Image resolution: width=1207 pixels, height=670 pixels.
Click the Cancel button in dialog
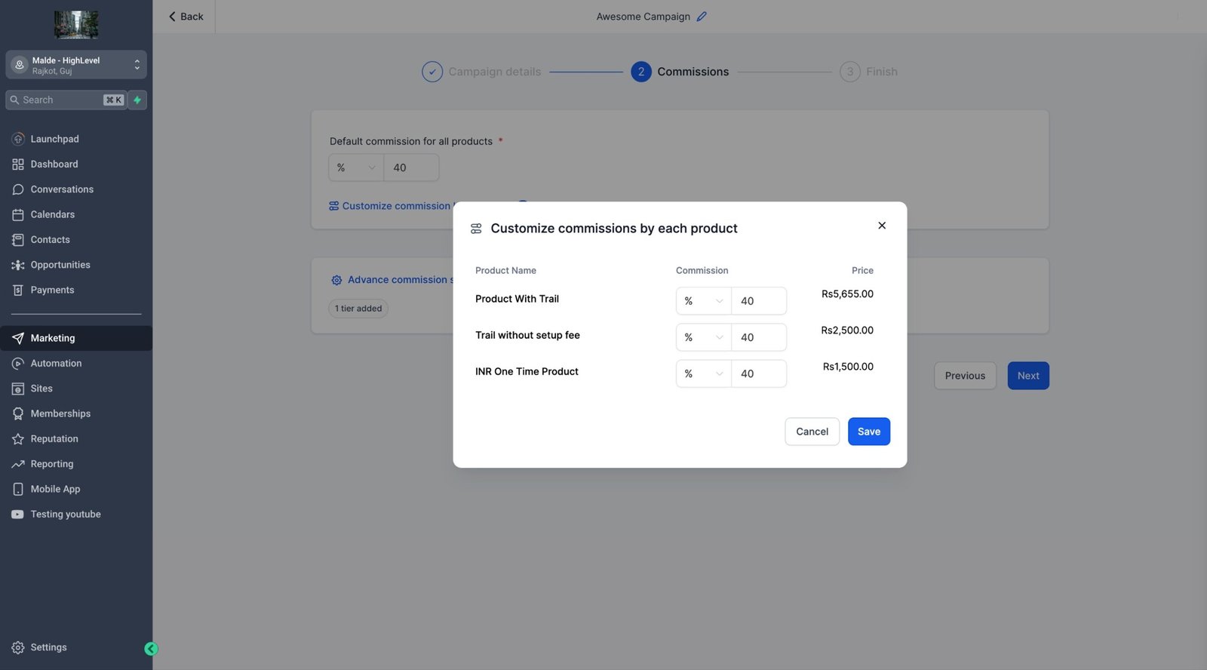tap(812, 432)
